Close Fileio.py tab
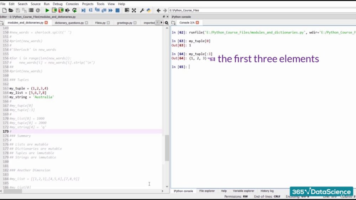This screenshot has height=200, width=356. coord(108,23)
